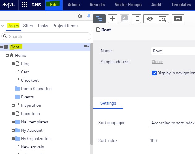195x154 pixels.
Task: Click the compare versions arrows icon
Action: coord(178,19)
